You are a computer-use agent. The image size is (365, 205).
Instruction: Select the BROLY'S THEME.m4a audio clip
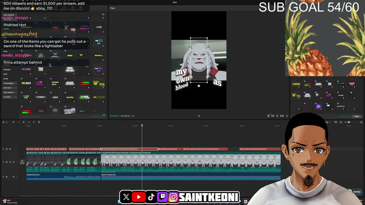(x=191, y=177)
